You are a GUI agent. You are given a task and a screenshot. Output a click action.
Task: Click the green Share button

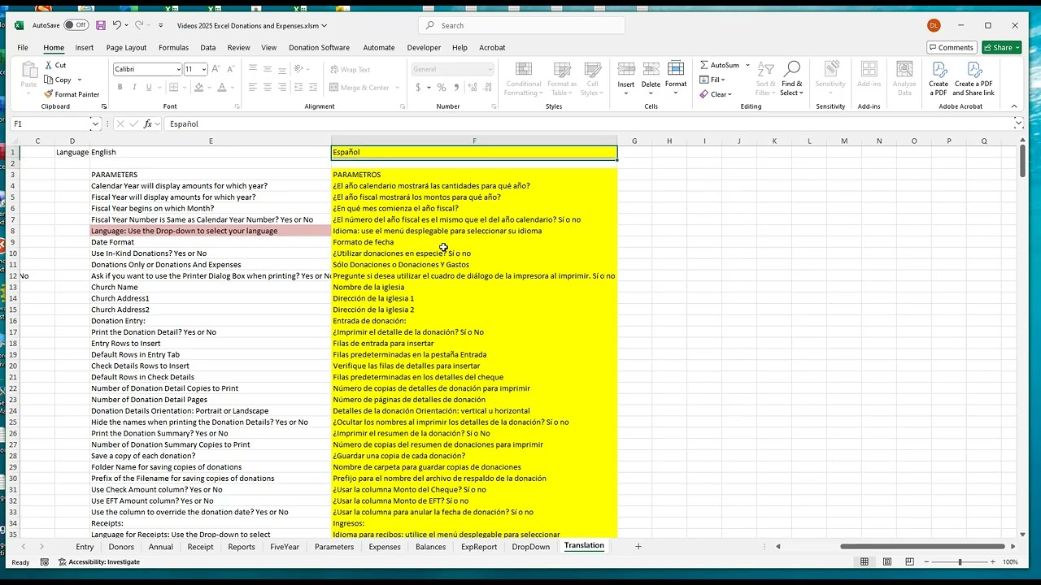click(1001, 47)
